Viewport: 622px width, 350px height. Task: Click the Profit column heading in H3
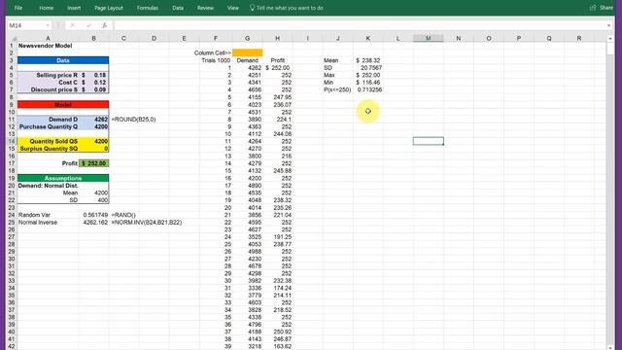tap(278, 60)
